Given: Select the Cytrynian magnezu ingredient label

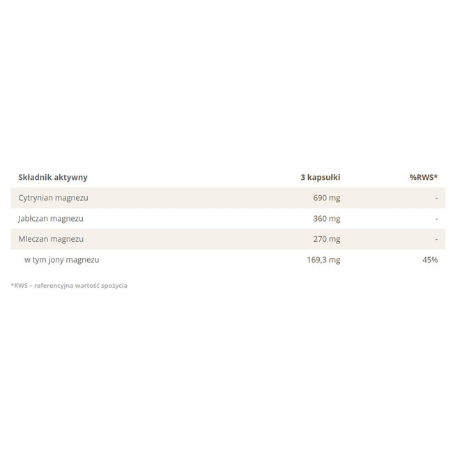Looking at the screenshot, I should 53,198.
